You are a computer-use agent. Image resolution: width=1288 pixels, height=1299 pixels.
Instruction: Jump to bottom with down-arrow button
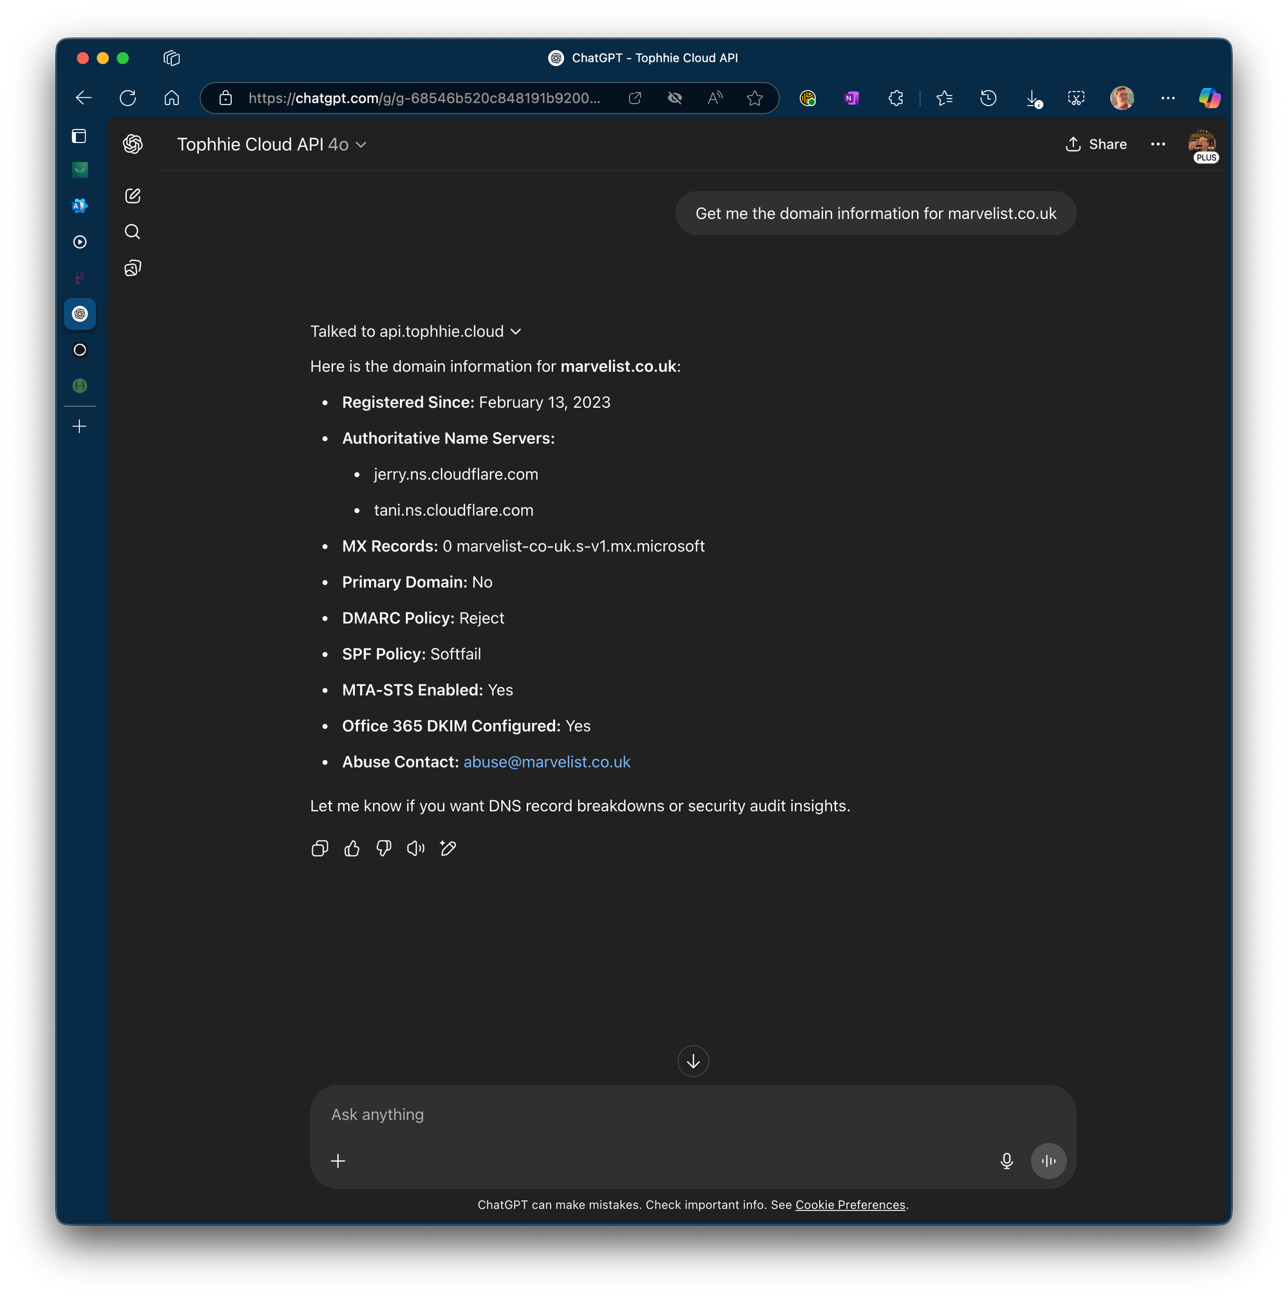(x=694, y=1061)
